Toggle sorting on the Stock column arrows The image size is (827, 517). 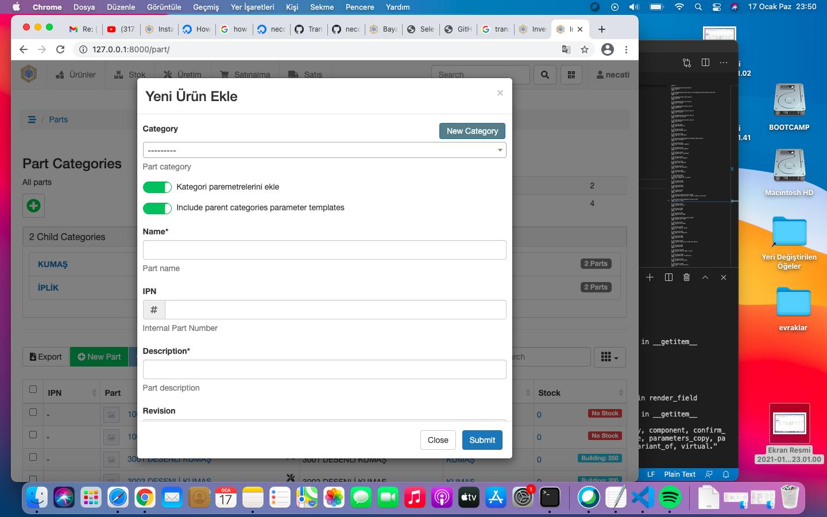pyautogui.click(x=621, y=392)
